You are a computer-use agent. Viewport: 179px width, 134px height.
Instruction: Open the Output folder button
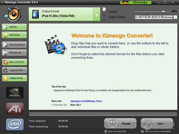point(15,78)
